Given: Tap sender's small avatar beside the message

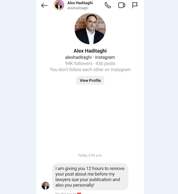Looking at the screenshot, I should (45, 186).
